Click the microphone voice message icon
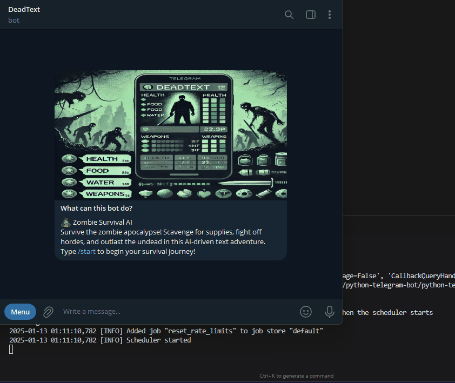 (x=329, y=312)
